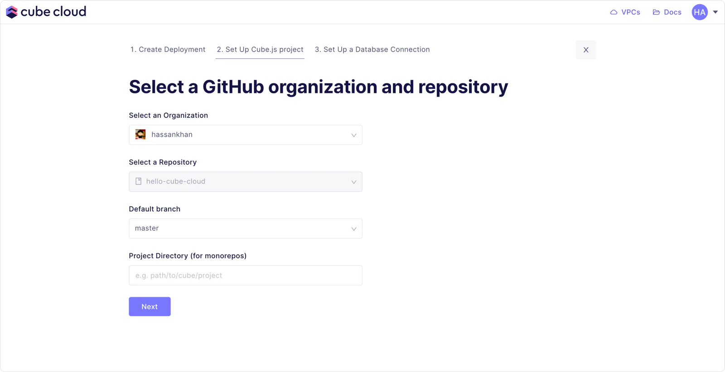This screenshot has width=725, height=372.
Task: Click the folder icon next to Docs
Action: (x=656, y=12)
